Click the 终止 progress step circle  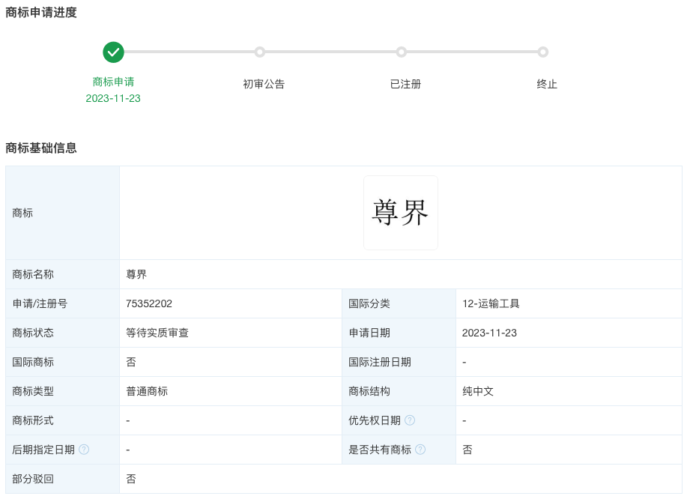(x=543, y=52)
